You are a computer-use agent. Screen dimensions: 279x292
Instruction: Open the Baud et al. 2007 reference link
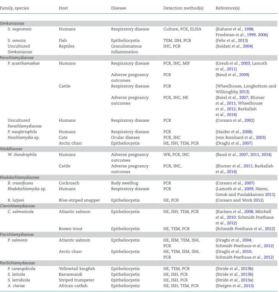coord(243,155)
